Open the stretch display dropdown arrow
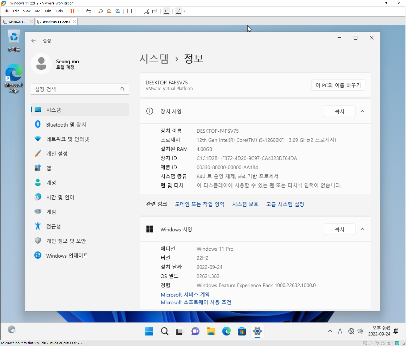The height and width of the screenshot is (346, 406). pyautogui.click(x=184, y=11)
